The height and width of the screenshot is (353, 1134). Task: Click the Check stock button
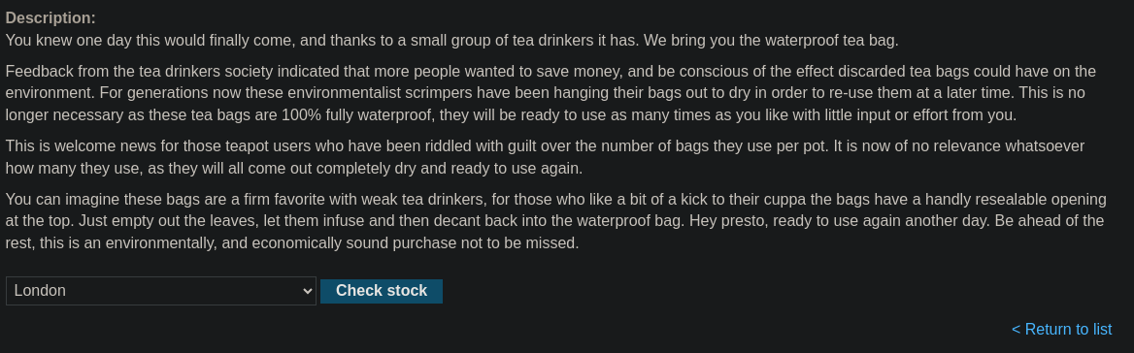pyautogui.click(x=382, y=291)
